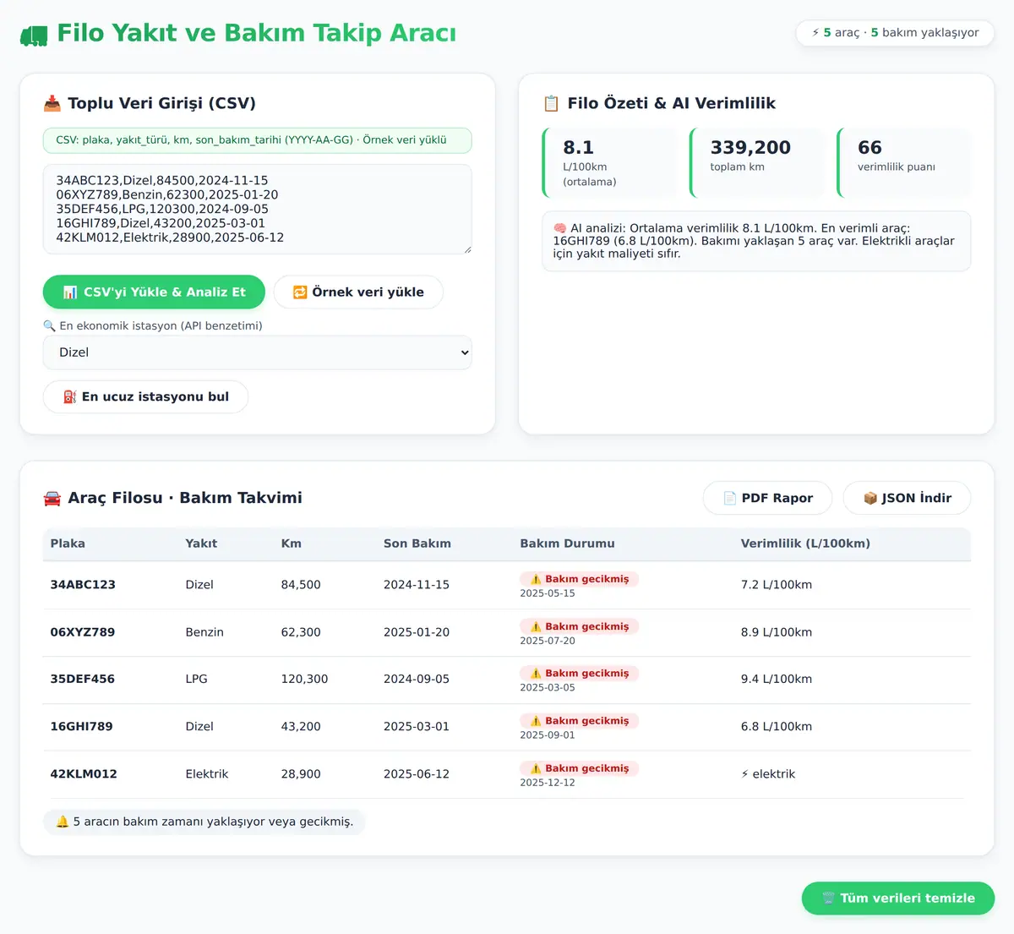This screenshot has width=1014, height=934.
Task: Click the 120,300 km value
Action: 304,680
